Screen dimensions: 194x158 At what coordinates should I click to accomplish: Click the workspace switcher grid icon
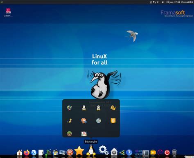(x=138, y=153)
